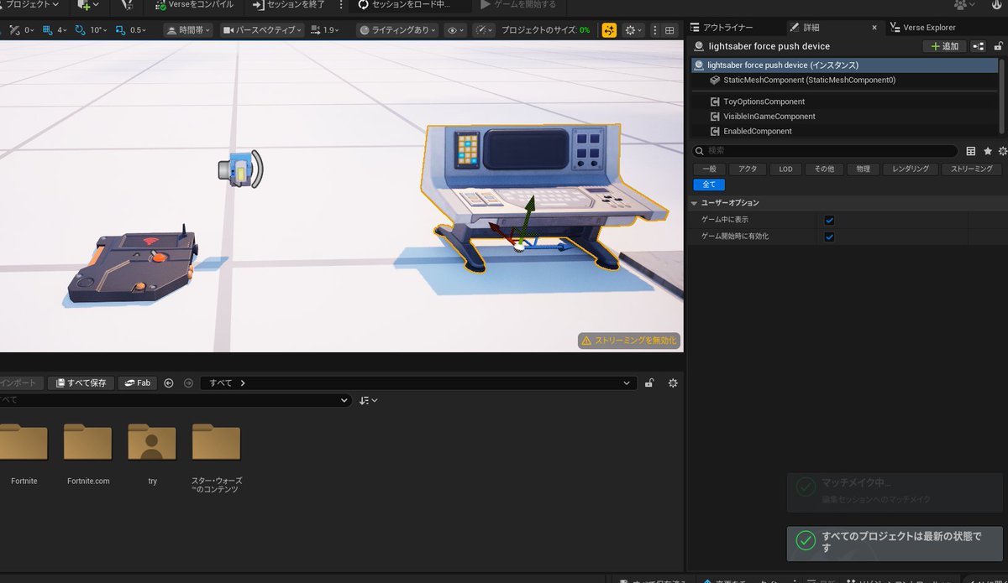Toggle the orange highlighted viewport mode button

tap(609, 30)
